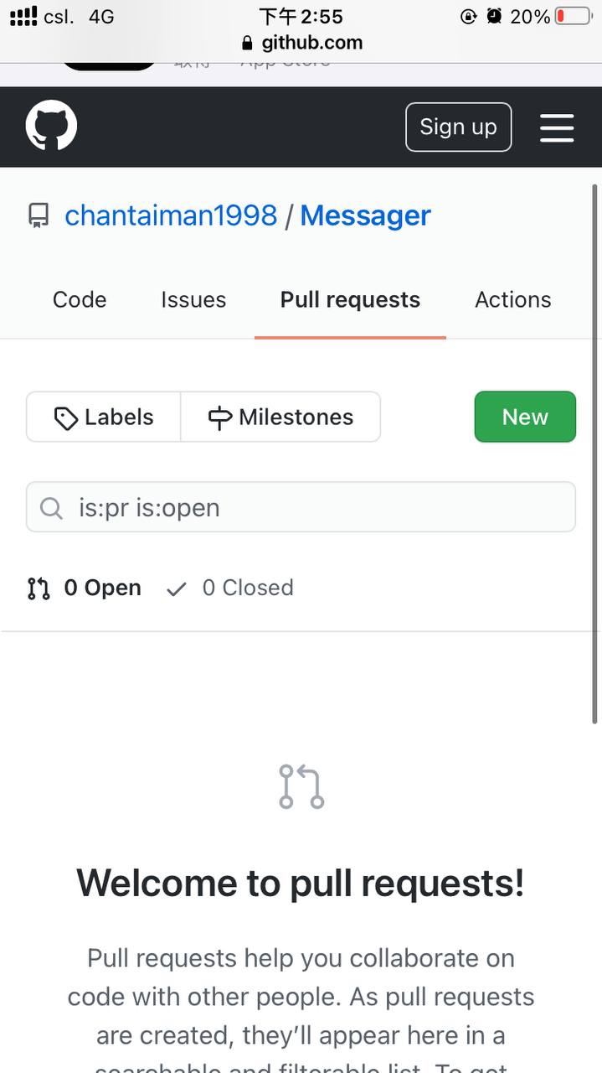Open the chantaiman1998 profile link

pyautogui.click(x=171, y=216)
